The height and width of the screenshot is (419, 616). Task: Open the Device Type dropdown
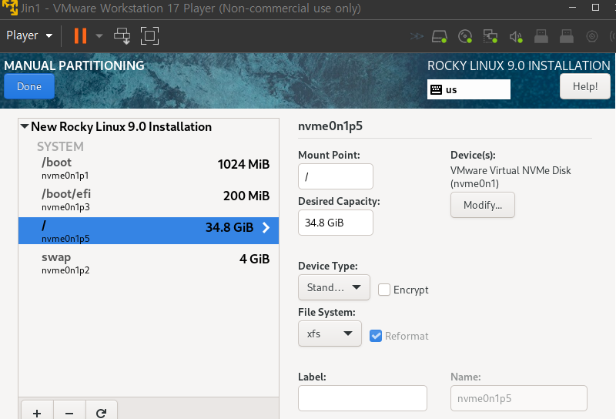(x=334, y=287)
